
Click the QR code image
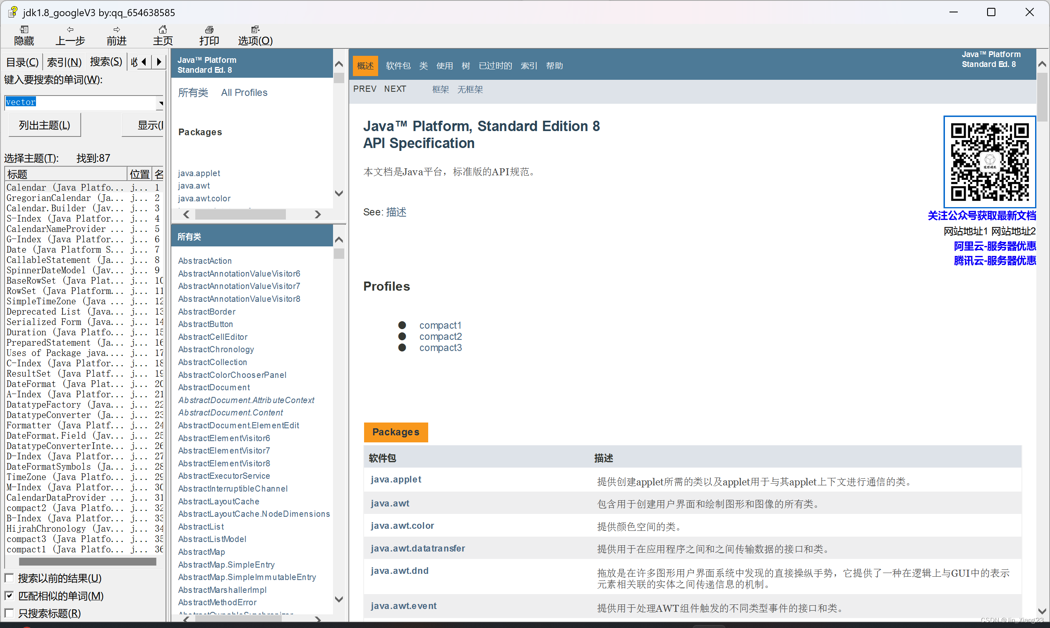pos(990,162)
